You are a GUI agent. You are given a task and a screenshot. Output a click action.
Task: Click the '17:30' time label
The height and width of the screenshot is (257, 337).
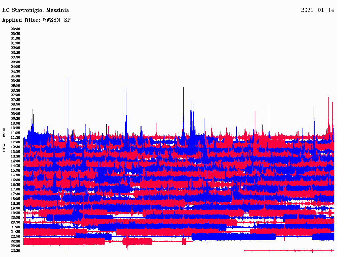(x=15, y=194)
